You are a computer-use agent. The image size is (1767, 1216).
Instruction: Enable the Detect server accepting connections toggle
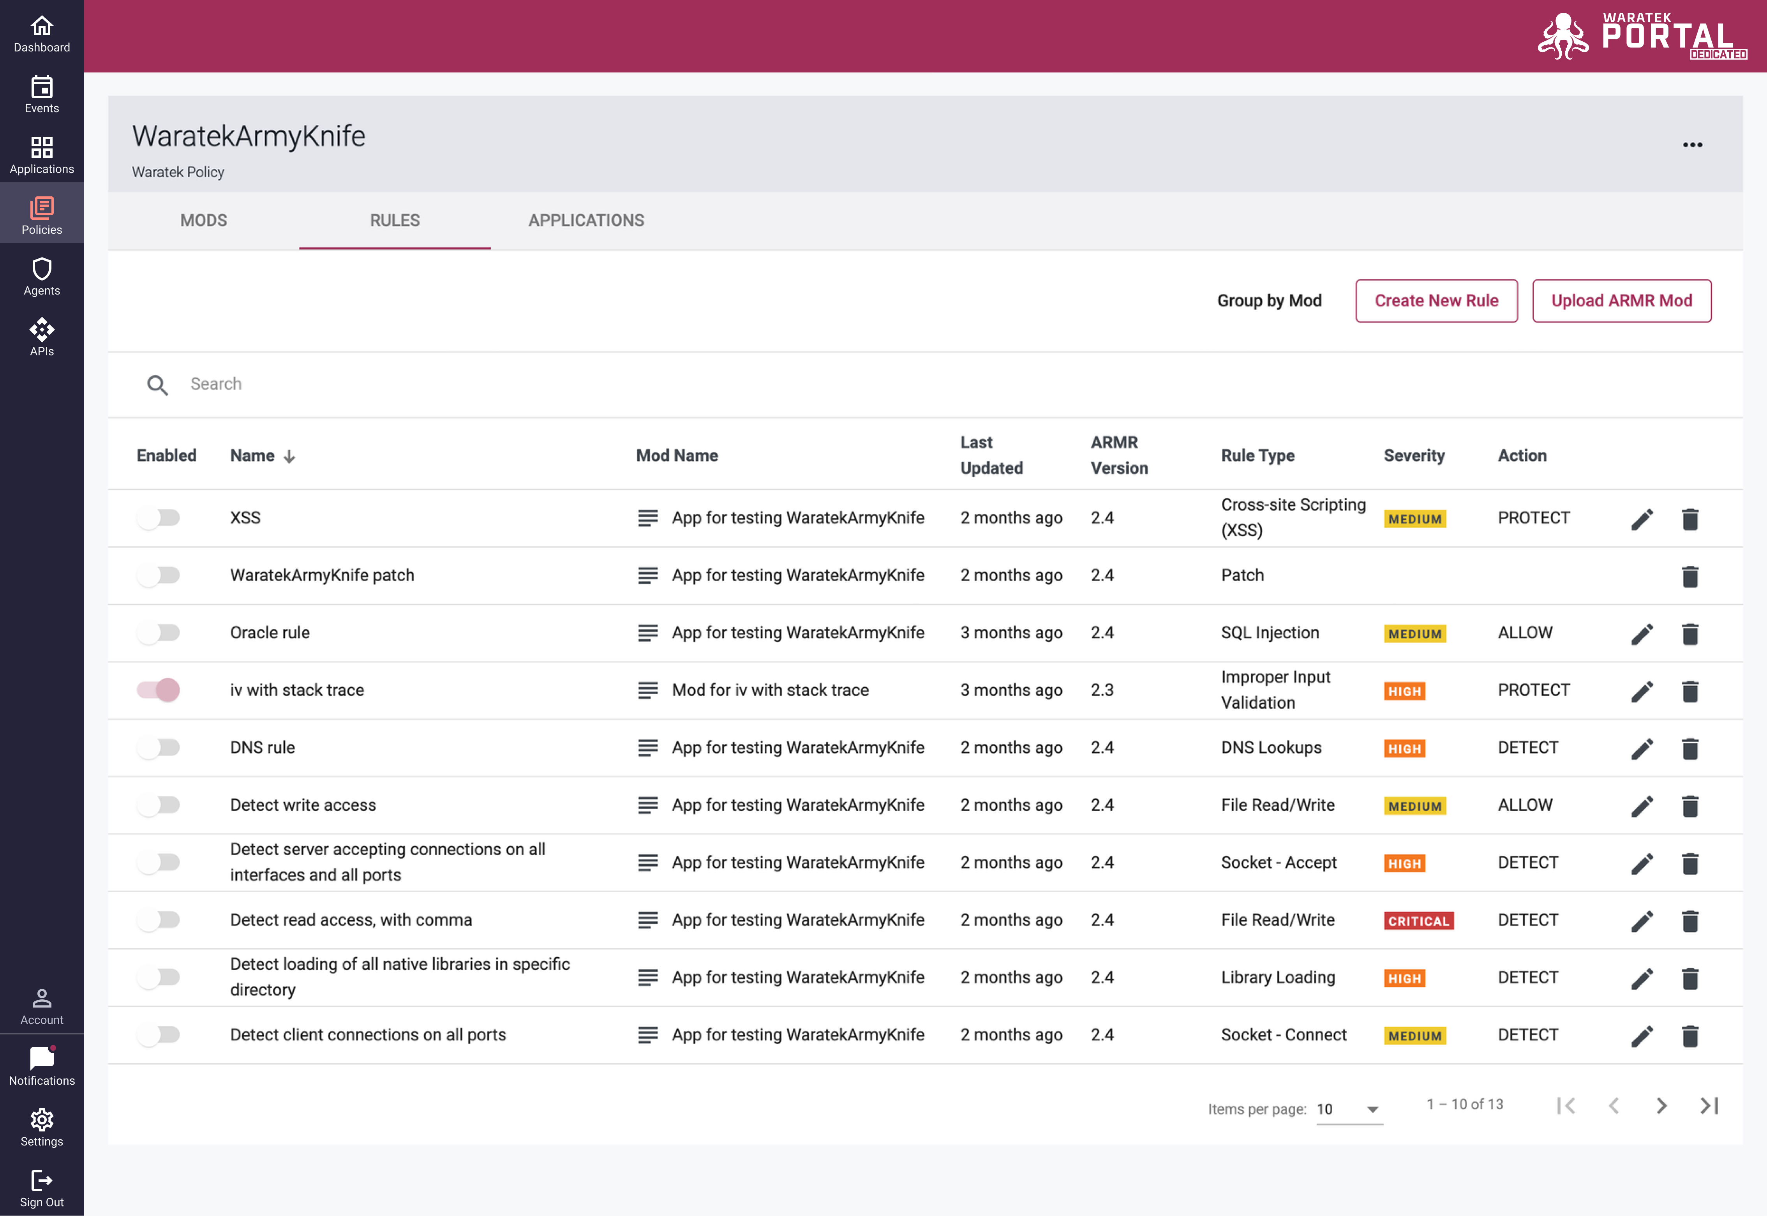(159, 863)
